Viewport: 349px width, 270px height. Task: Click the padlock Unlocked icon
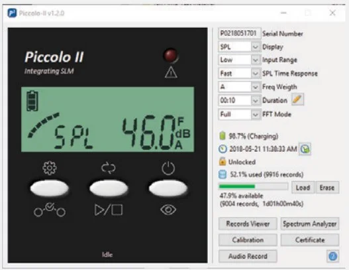tap(223, 161)
